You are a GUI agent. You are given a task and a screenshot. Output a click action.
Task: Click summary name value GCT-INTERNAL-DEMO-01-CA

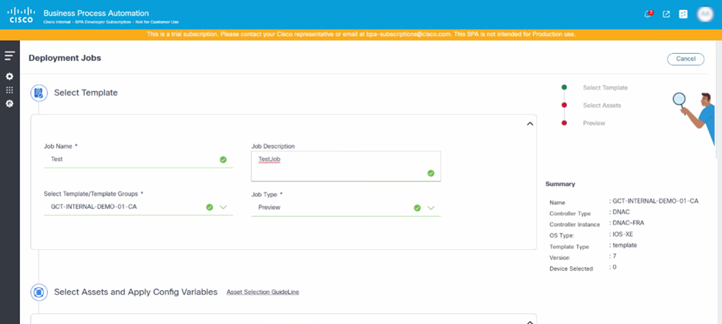[x=656, y=201]
